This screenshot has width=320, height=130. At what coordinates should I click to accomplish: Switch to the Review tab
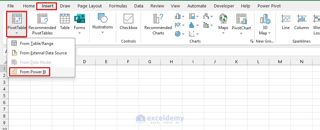157,6
